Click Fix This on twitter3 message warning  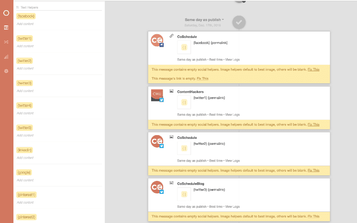point(313,217)
